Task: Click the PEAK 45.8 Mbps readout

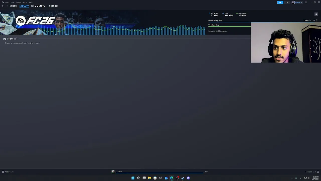Action: [x=228, y=14]
